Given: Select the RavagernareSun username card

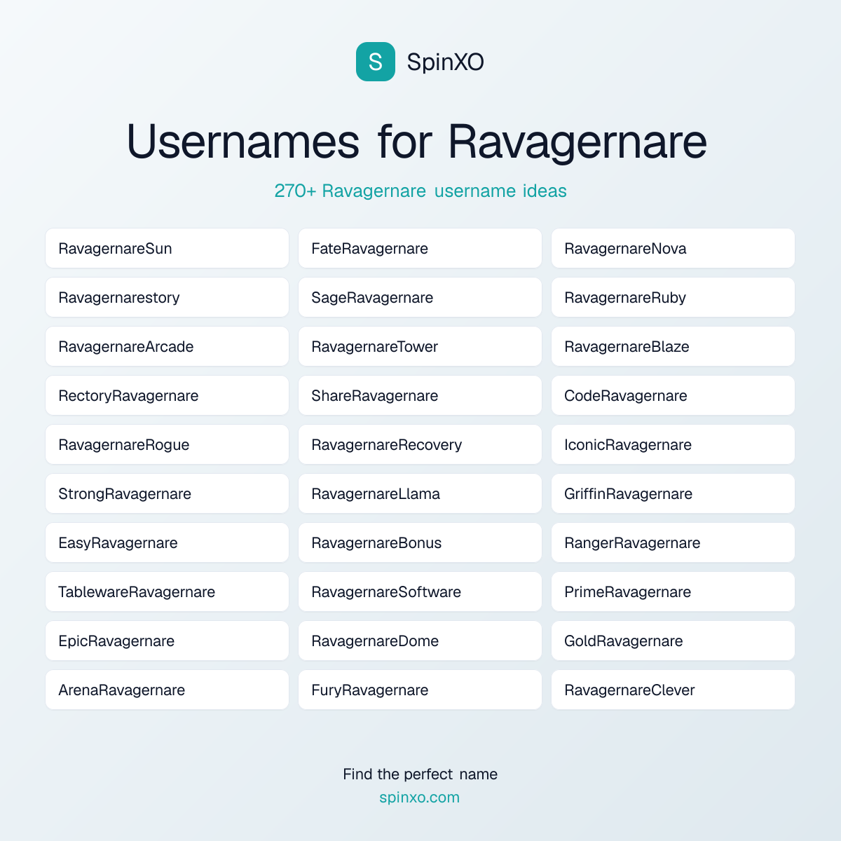Looking at the screenshot, I should (167, 248).
